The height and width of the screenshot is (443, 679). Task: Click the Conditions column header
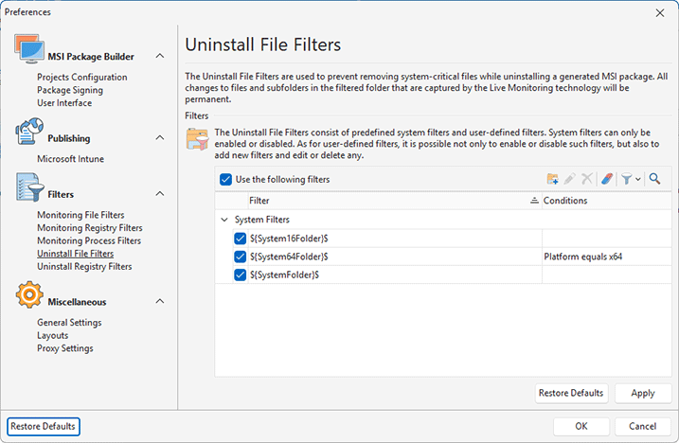click(x=607, y=201)
